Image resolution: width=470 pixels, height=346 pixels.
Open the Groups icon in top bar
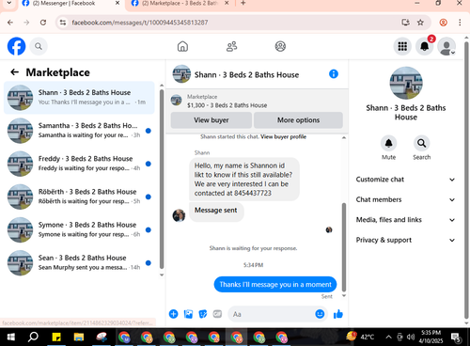pyautogui.click(x=280, y=46)
